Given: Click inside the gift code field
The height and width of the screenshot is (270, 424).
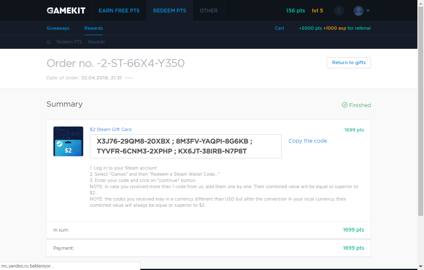Looking at the screenshot, I should (185, 146).
